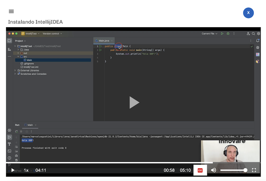
Task: Expand the .idea folder in the project tree
Action: coord(18,50)
